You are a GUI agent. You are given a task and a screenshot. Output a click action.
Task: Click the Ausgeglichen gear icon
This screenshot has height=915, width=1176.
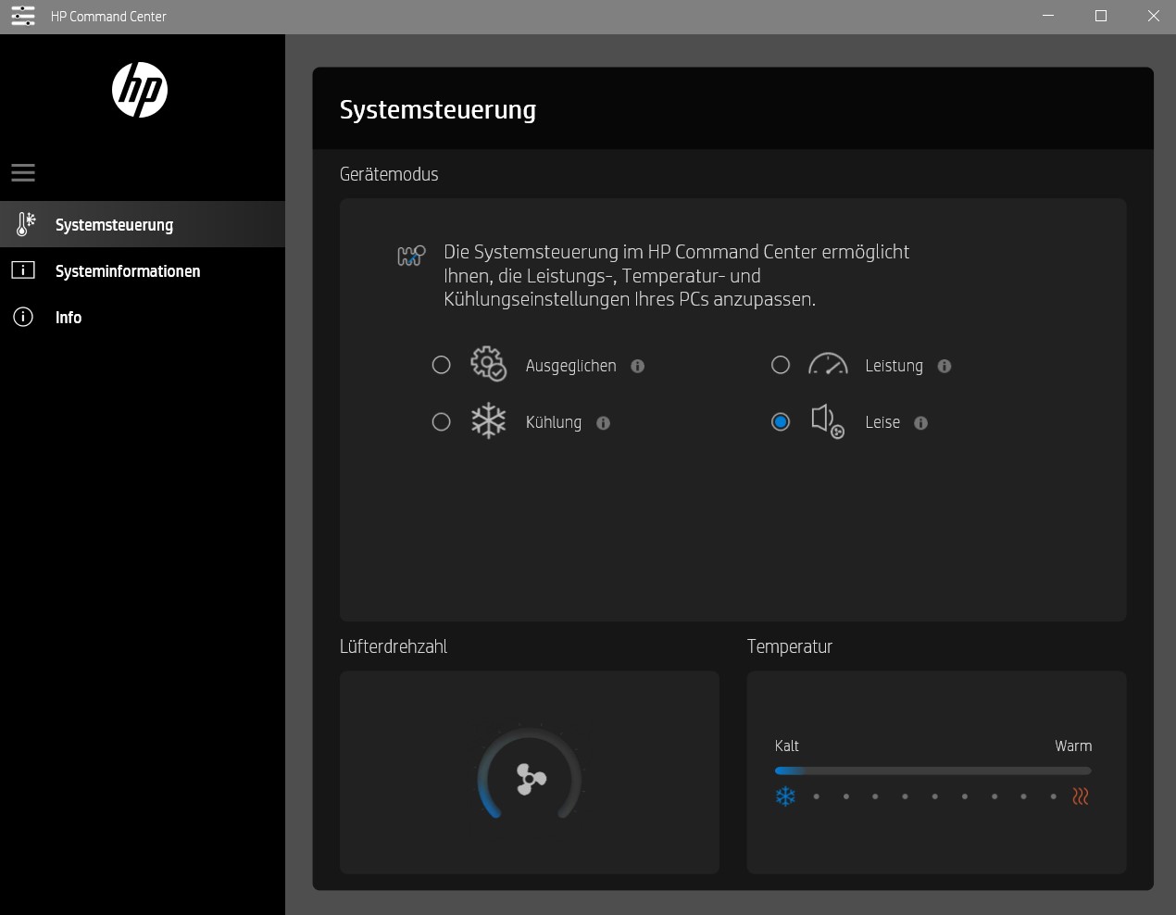click(x=488, y=365)
